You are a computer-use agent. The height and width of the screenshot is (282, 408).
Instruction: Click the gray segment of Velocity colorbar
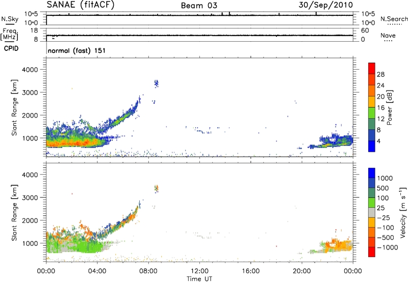point(372,213)
